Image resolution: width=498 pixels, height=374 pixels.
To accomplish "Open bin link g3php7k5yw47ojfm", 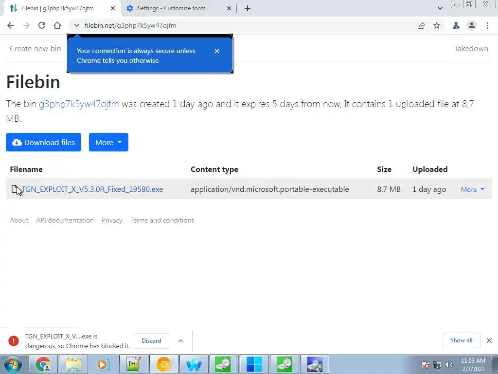I will tap(79, 104).
